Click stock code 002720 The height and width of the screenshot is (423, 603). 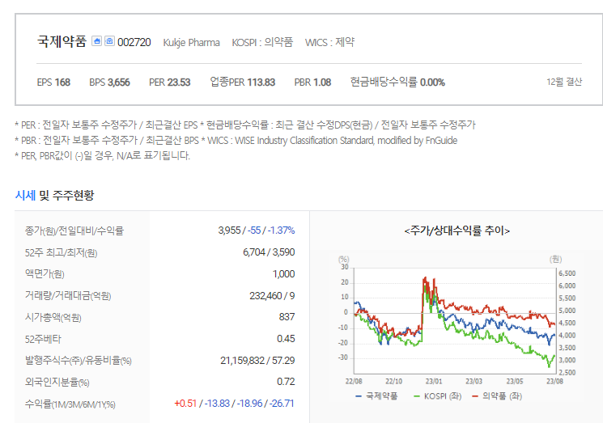point(134,42)
